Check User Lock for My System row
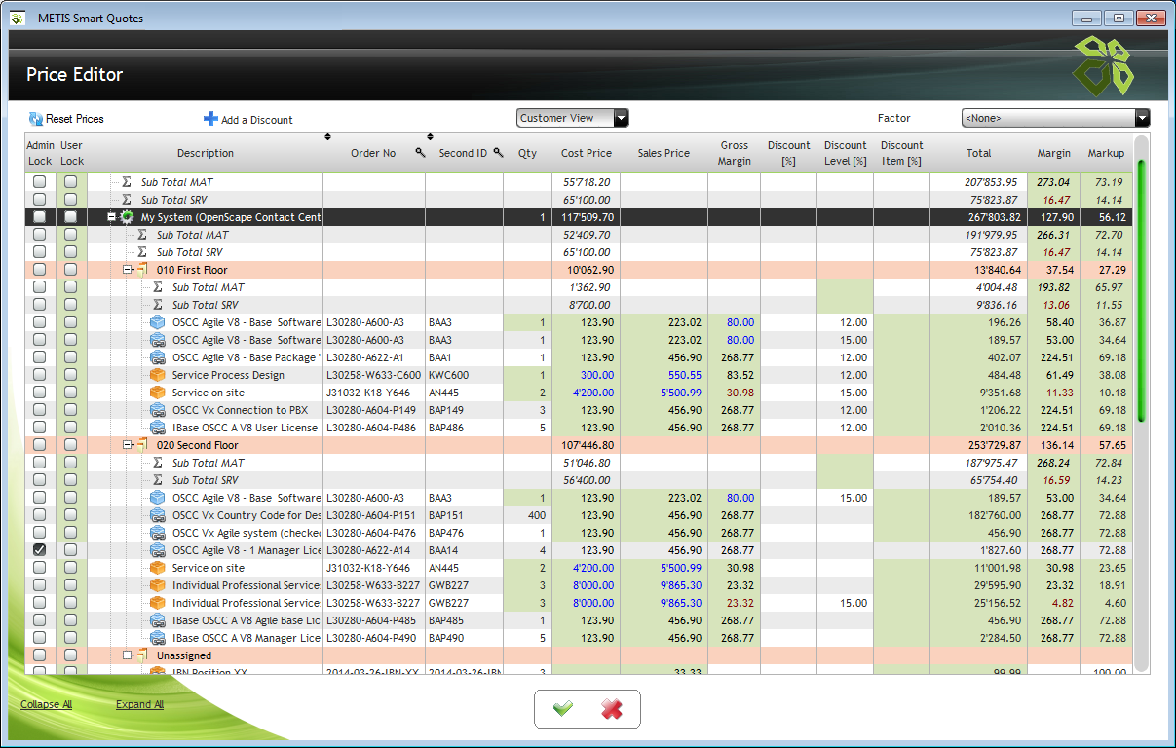1176x748 pixels. (x=71, y=217)
